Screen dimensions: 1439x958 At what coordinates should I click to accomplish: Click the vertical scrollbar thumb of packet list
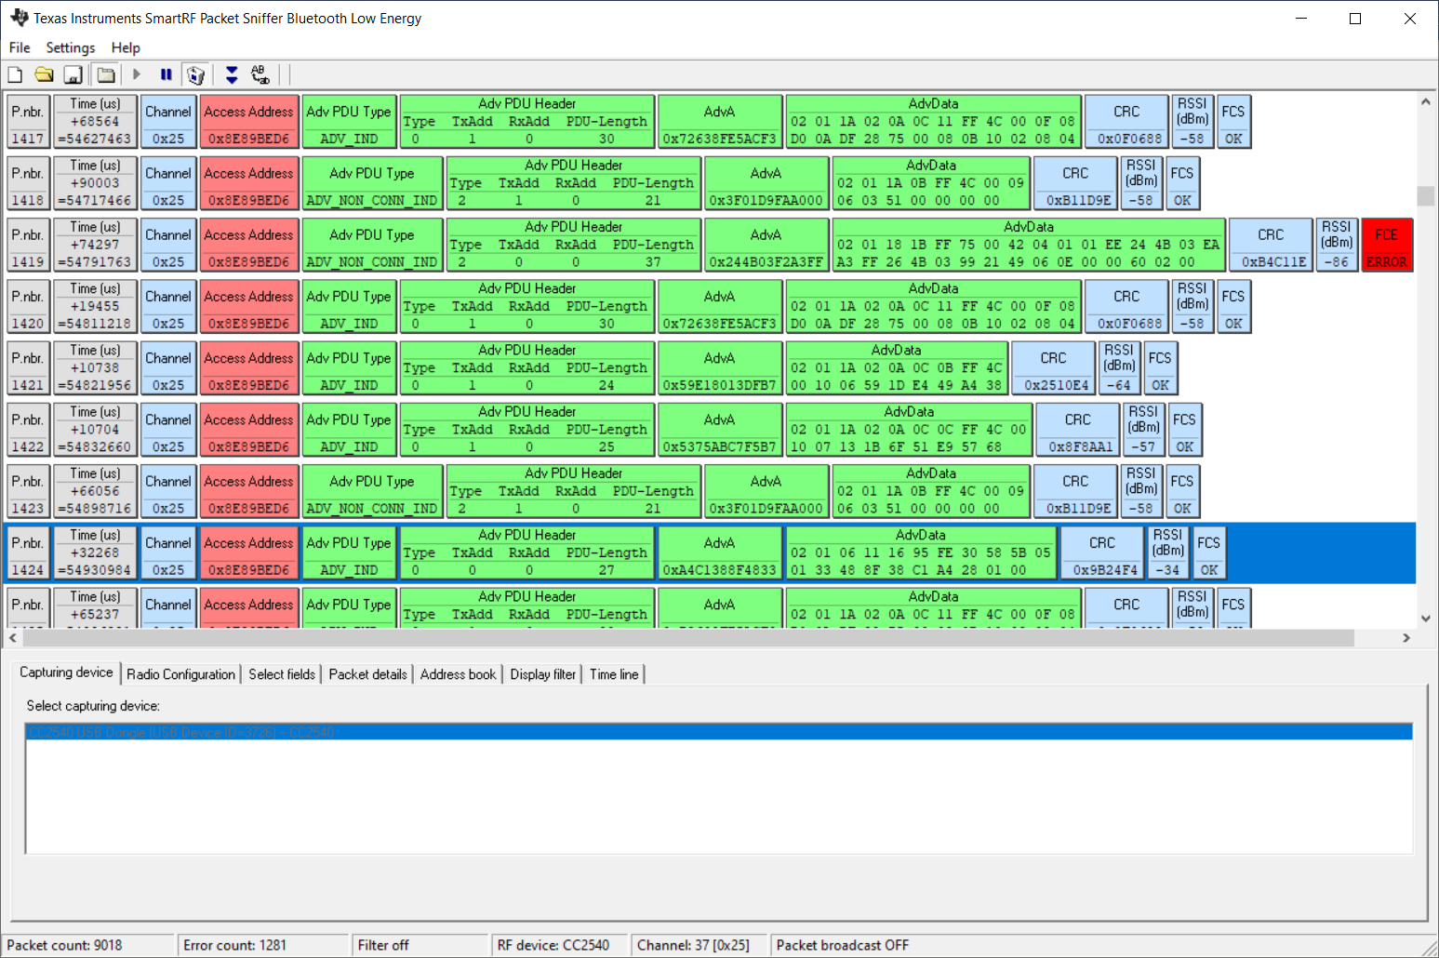[1425, 195]
